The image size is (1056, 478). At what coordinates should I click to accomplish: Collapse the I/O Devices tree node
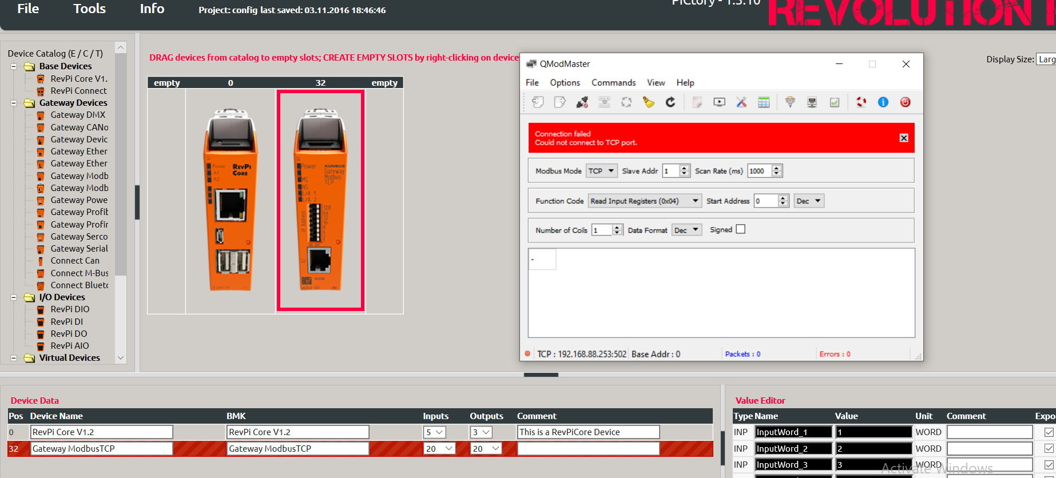point(14,297)
